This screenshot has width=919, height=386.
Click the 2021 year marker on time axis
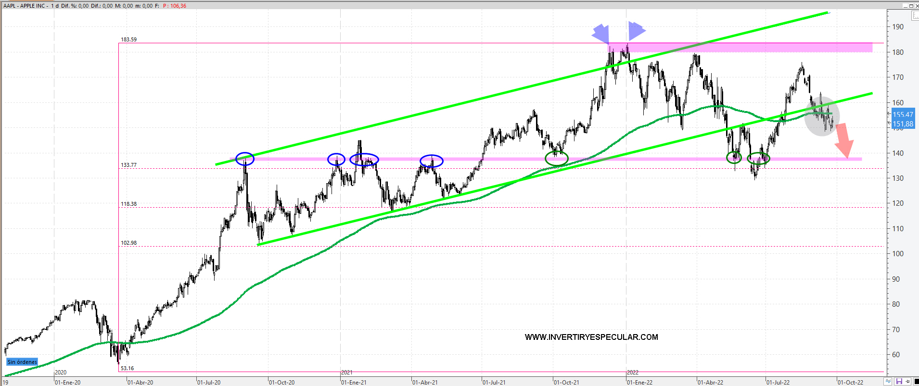click(347, 373)
